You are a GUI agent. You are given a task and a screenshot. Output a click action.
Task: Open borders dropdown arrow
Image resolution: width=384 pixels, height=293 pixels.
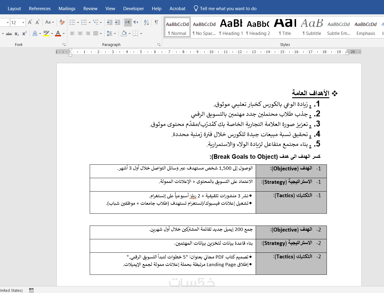tap(141, 33)
